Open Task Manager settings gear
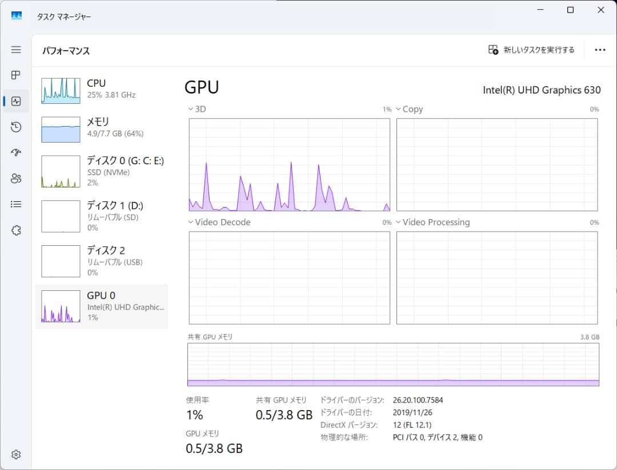Viewport: 617px width, 470px height. tap(15, 454)
